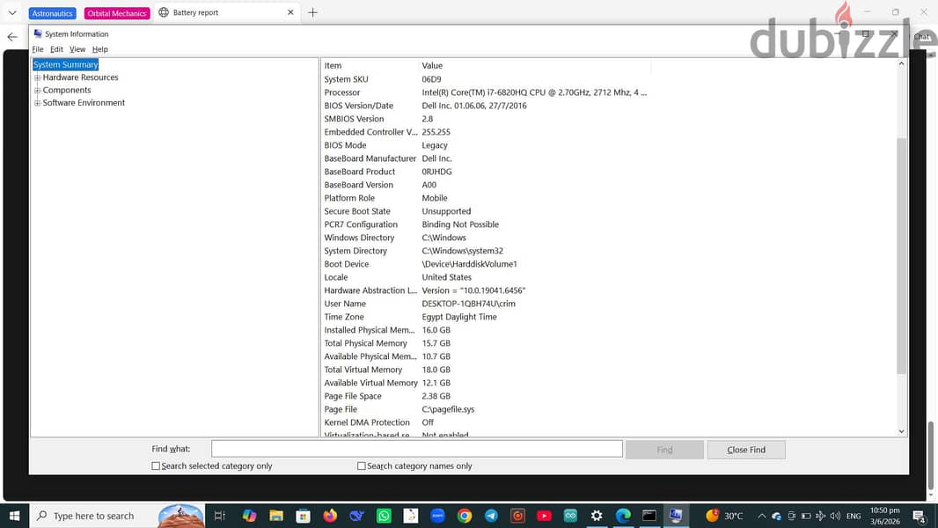This screenshot has height=528, width=938.
Task: Select the System Information taskbar icon
Action: click(676, 516)
